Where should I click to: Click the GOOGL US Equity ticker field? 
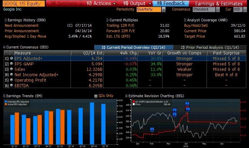[24, 3]
